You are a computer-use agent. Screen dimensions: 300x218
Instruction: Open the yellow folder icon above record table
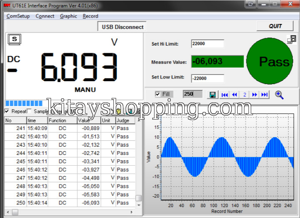tap(119, 111)
